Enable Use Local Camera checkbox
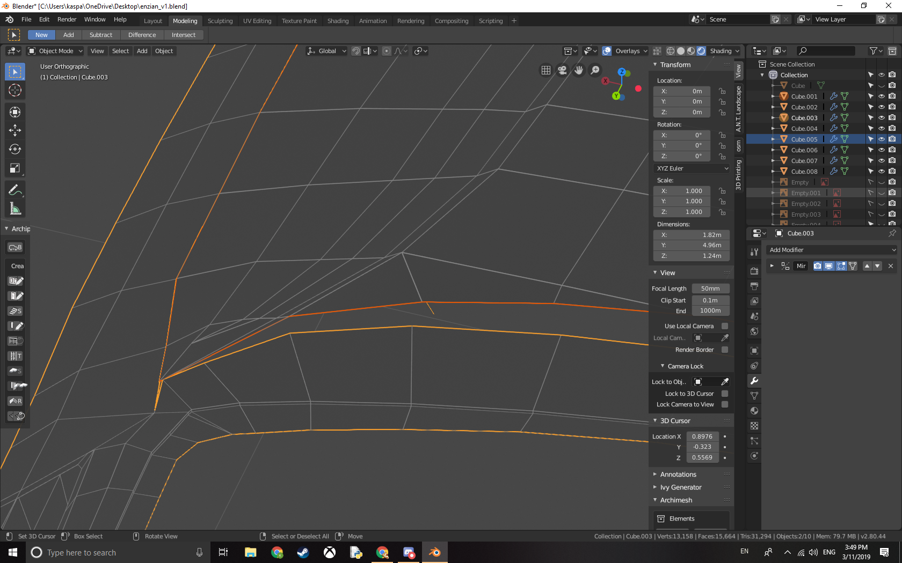 pyautogui.click(x=725, y=326)
